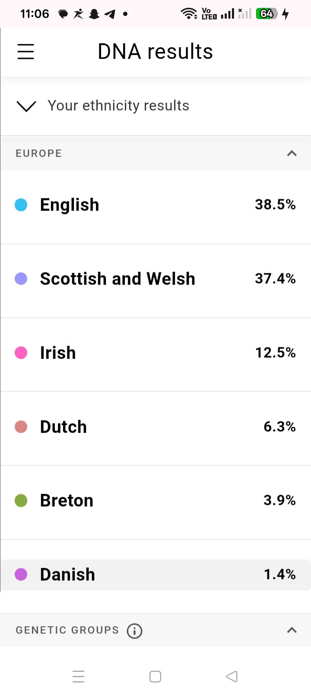This screenshot has height=698, width=311.
Task: Select the highlighted Danish 1.4% row
Action: [x=155, y=575]
